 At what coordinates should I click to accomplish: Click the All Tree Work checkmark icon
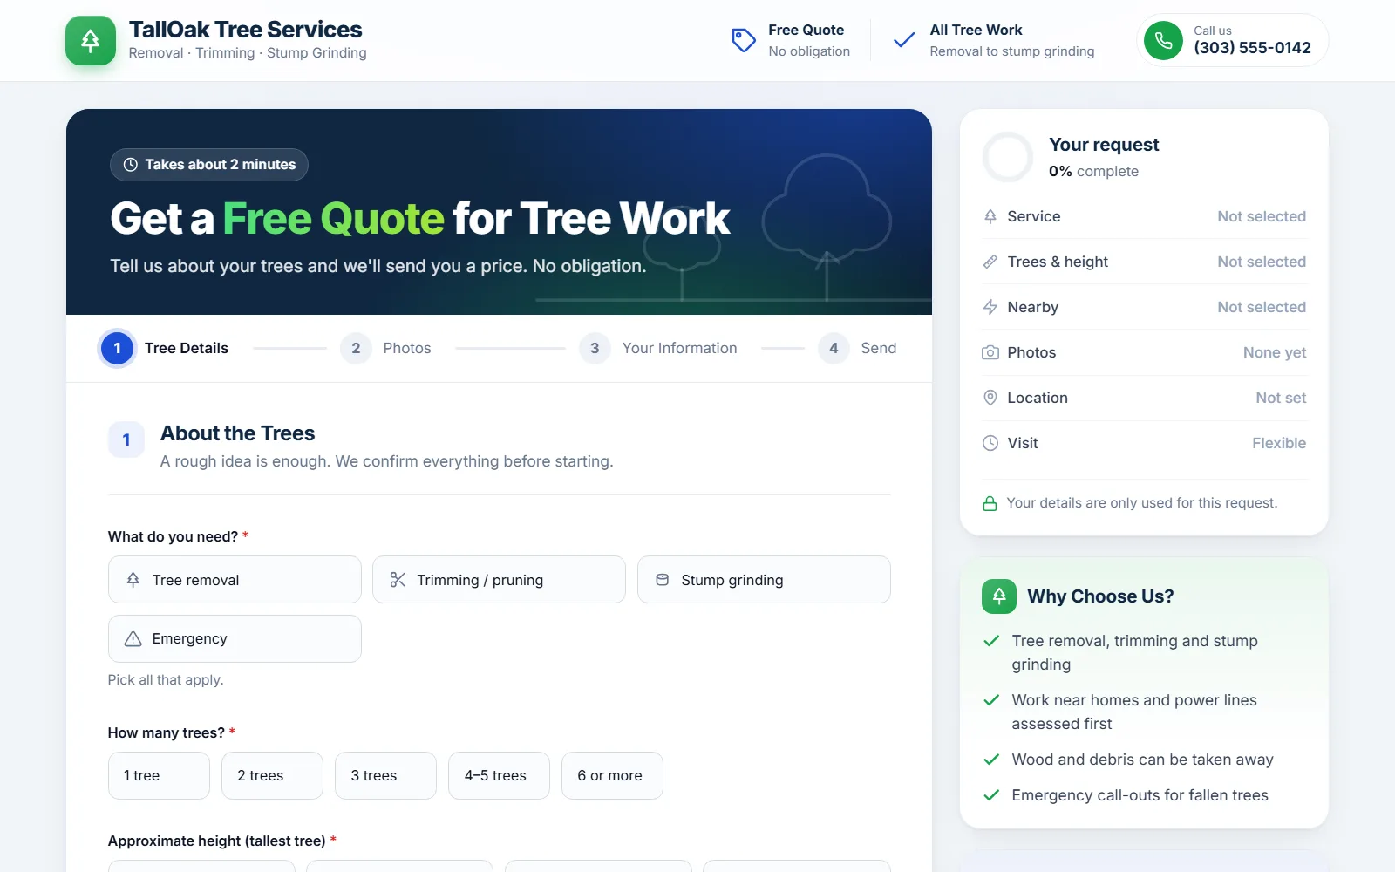(x=904, y=40)
